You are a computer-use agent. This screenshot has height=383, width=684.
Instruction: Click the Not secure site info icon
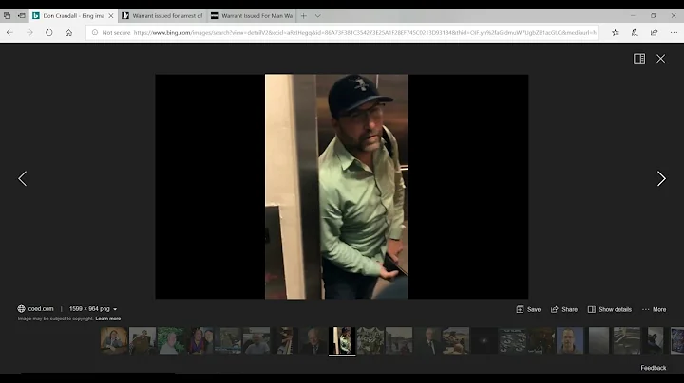click(x=95, y=32)
